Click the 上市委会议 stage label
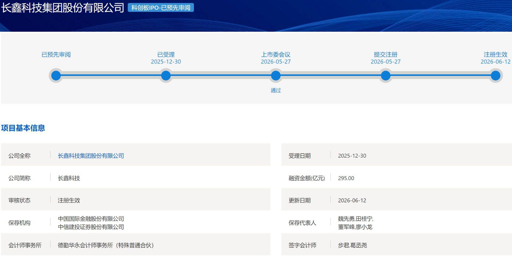This screenshot has height=256, width=512. tap(276, 54)
